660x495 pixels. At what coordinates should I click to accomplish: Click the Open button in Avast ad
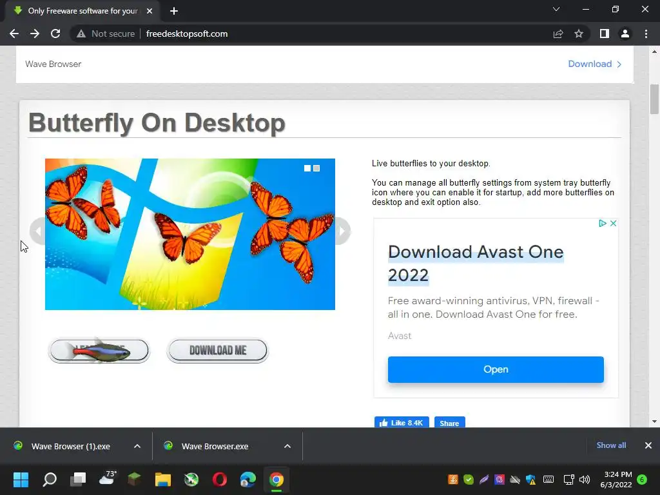click(x=496, y=369)
